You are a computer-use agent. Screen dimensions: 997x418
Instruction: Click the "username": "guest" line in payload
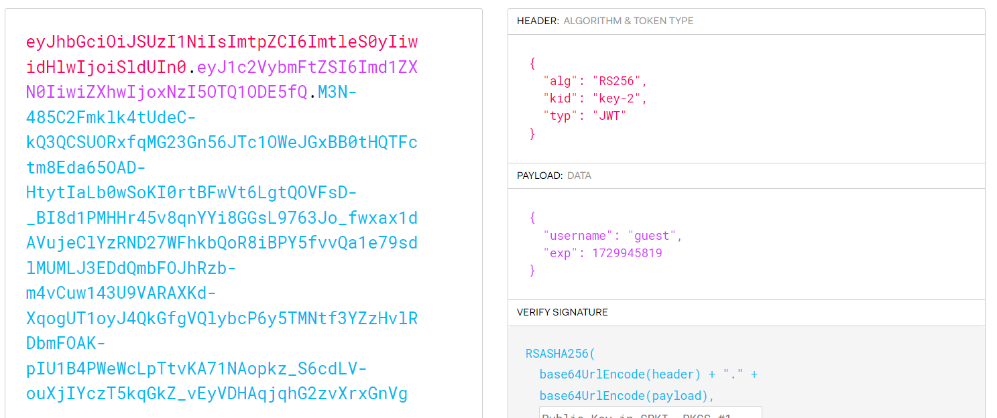[613, 236]
